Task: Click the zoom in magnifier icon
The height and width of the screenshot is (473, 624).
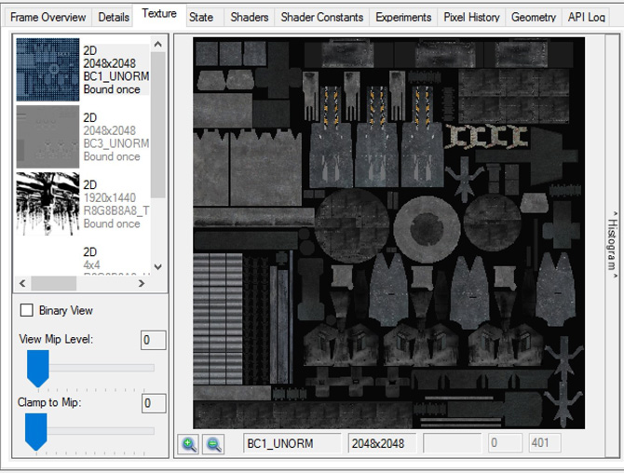Action: coord(189,444)
